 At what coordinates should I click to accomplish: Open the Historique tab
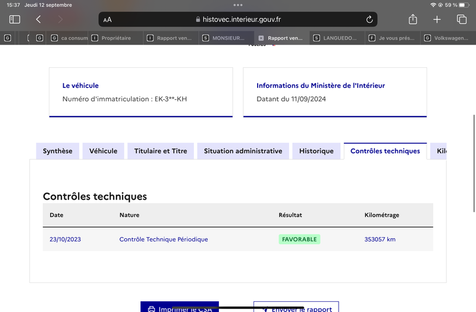pos(317,151)
